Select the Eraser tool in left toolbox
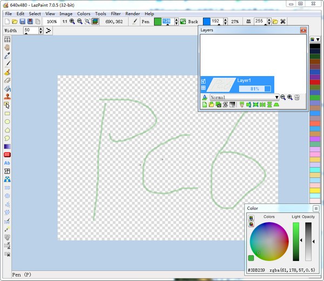324x281 pixels. pos(8,80)
